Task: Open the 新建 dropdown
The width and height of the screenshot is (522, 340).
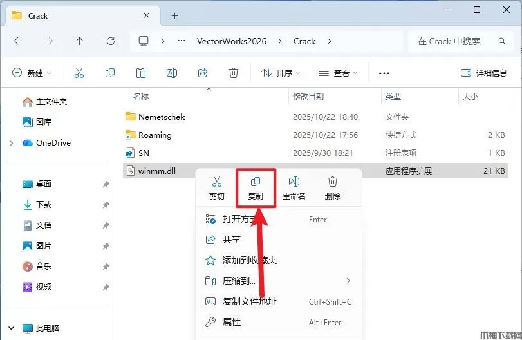Action: click(32, 73)
